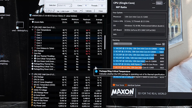Click the Voltage Offsets lightning bolt icon
Viewport: 192px width, 108px height.
click(x=35, y=87)
